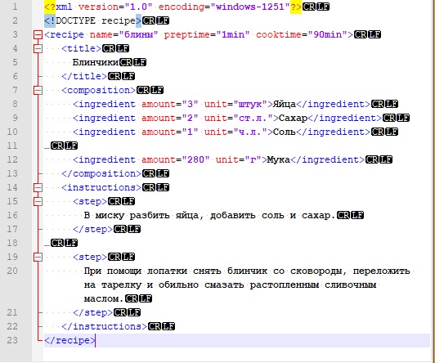The image size is (435, 363).
Task: Click the closing </step> tag on line 21
Action: pyautogui.click(x=92, y=312)
